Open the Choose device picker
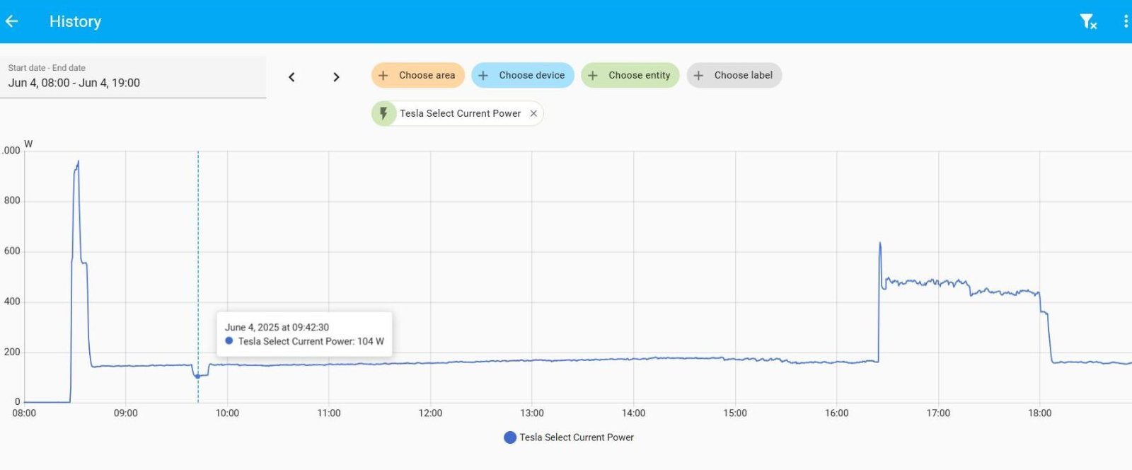 click(x=523, y=75)
